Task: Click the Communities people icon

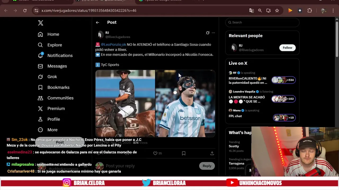Action: click(x=40, y=98)
